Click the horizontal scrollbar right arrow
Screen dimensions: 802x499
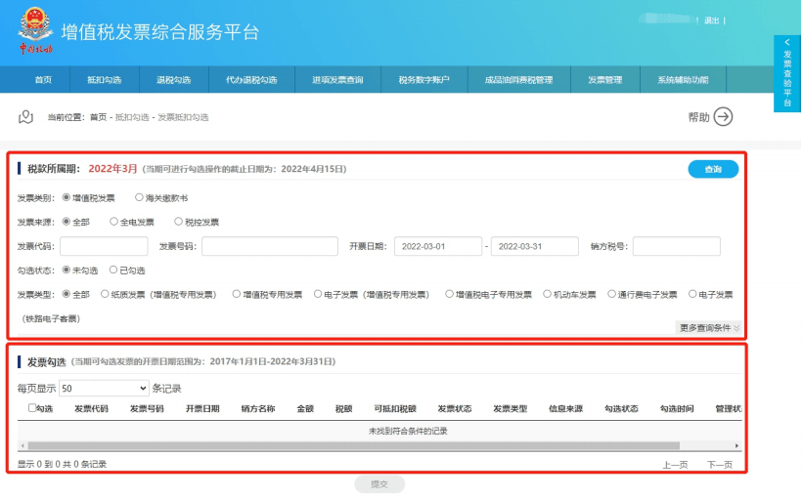736,446
